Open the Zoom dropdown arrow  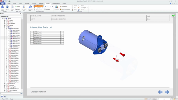[85, 6]
